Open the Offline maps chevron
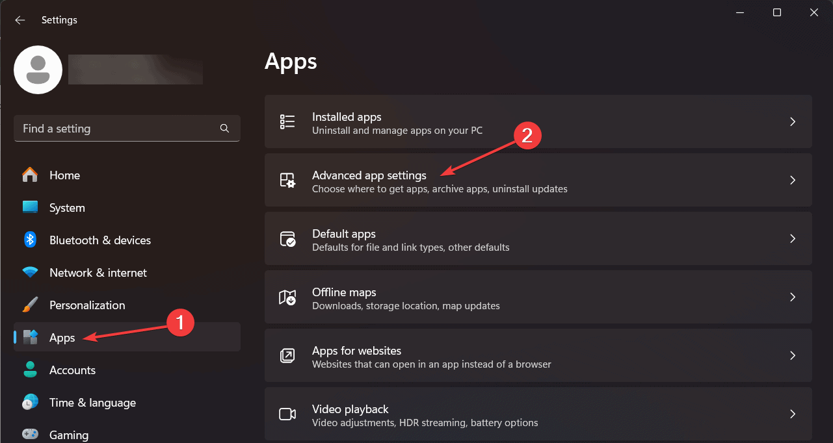833x443 pixels. tap(793, 297)
